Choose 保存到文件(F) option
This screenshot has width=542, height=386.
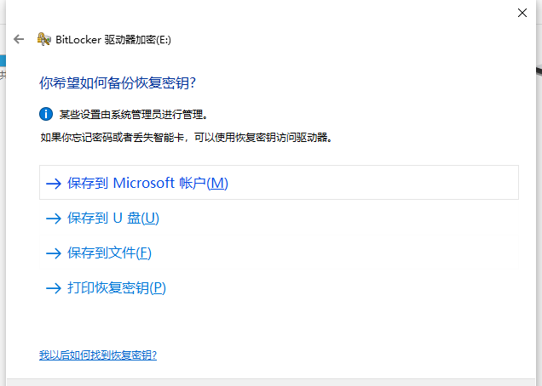point(279,253)
